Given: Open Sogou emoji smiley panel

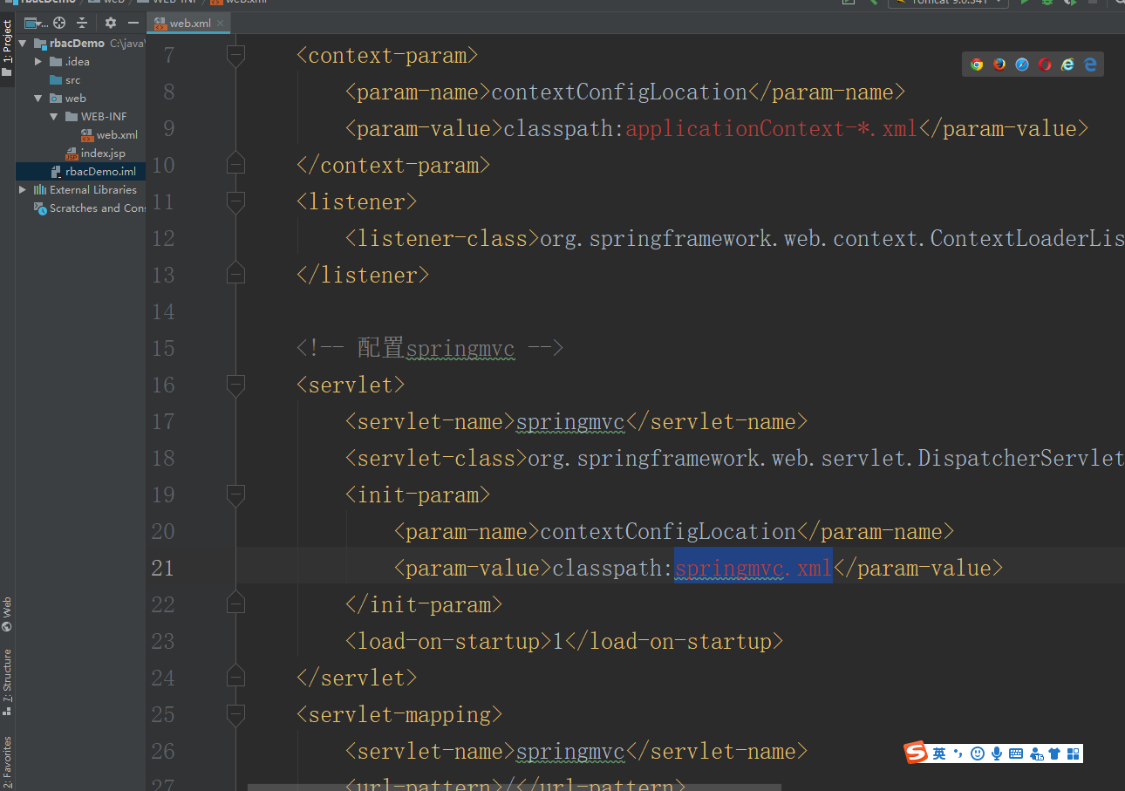Looking at the screenshot, I should click(x=978, y=753).
